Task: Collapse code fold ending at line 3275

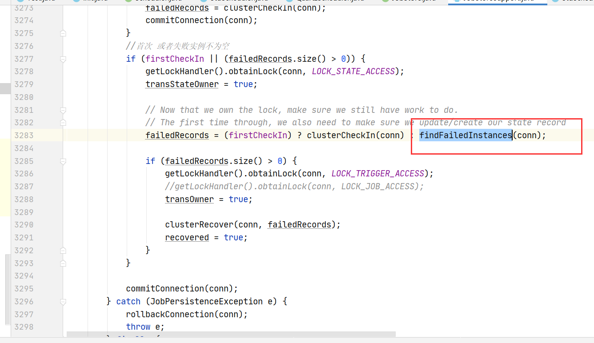Action: pyautogui.click(x=63, y=33)
